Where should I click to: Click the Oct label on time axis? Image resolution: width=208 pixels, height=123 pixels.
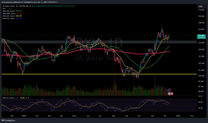coord(139,117)
